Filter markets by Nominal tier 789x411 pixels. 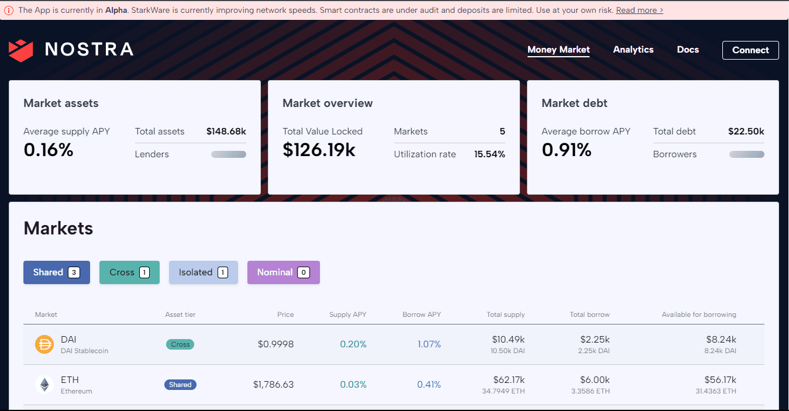[x=284, y=272]
